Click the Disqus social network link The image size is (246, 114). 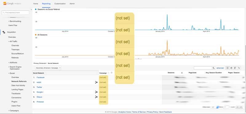(39, 97)
